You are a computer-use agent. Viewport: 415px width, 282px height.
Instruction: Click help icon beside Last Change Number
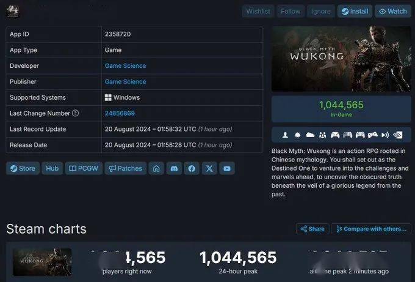tap(76, 113)
